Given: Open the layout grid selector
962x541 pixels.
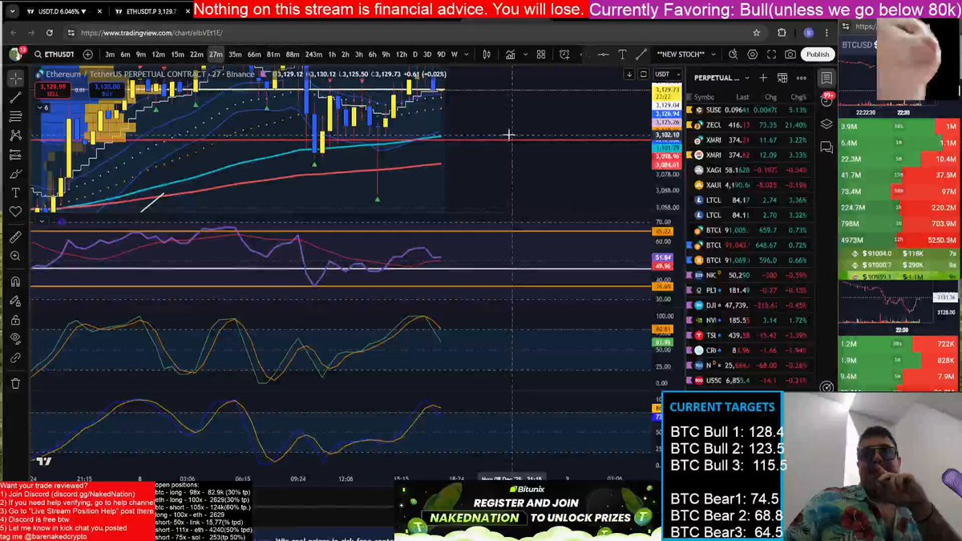Looking at the screenshot, I should 541,55.
